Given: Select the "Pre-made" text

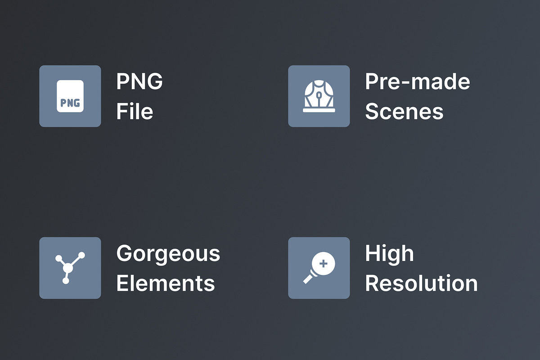Looking at the screenshot, I should [x=418, y=81].
